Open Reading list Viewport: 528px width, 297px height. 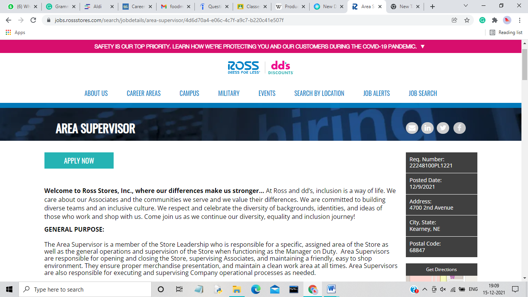pos(506,32)
